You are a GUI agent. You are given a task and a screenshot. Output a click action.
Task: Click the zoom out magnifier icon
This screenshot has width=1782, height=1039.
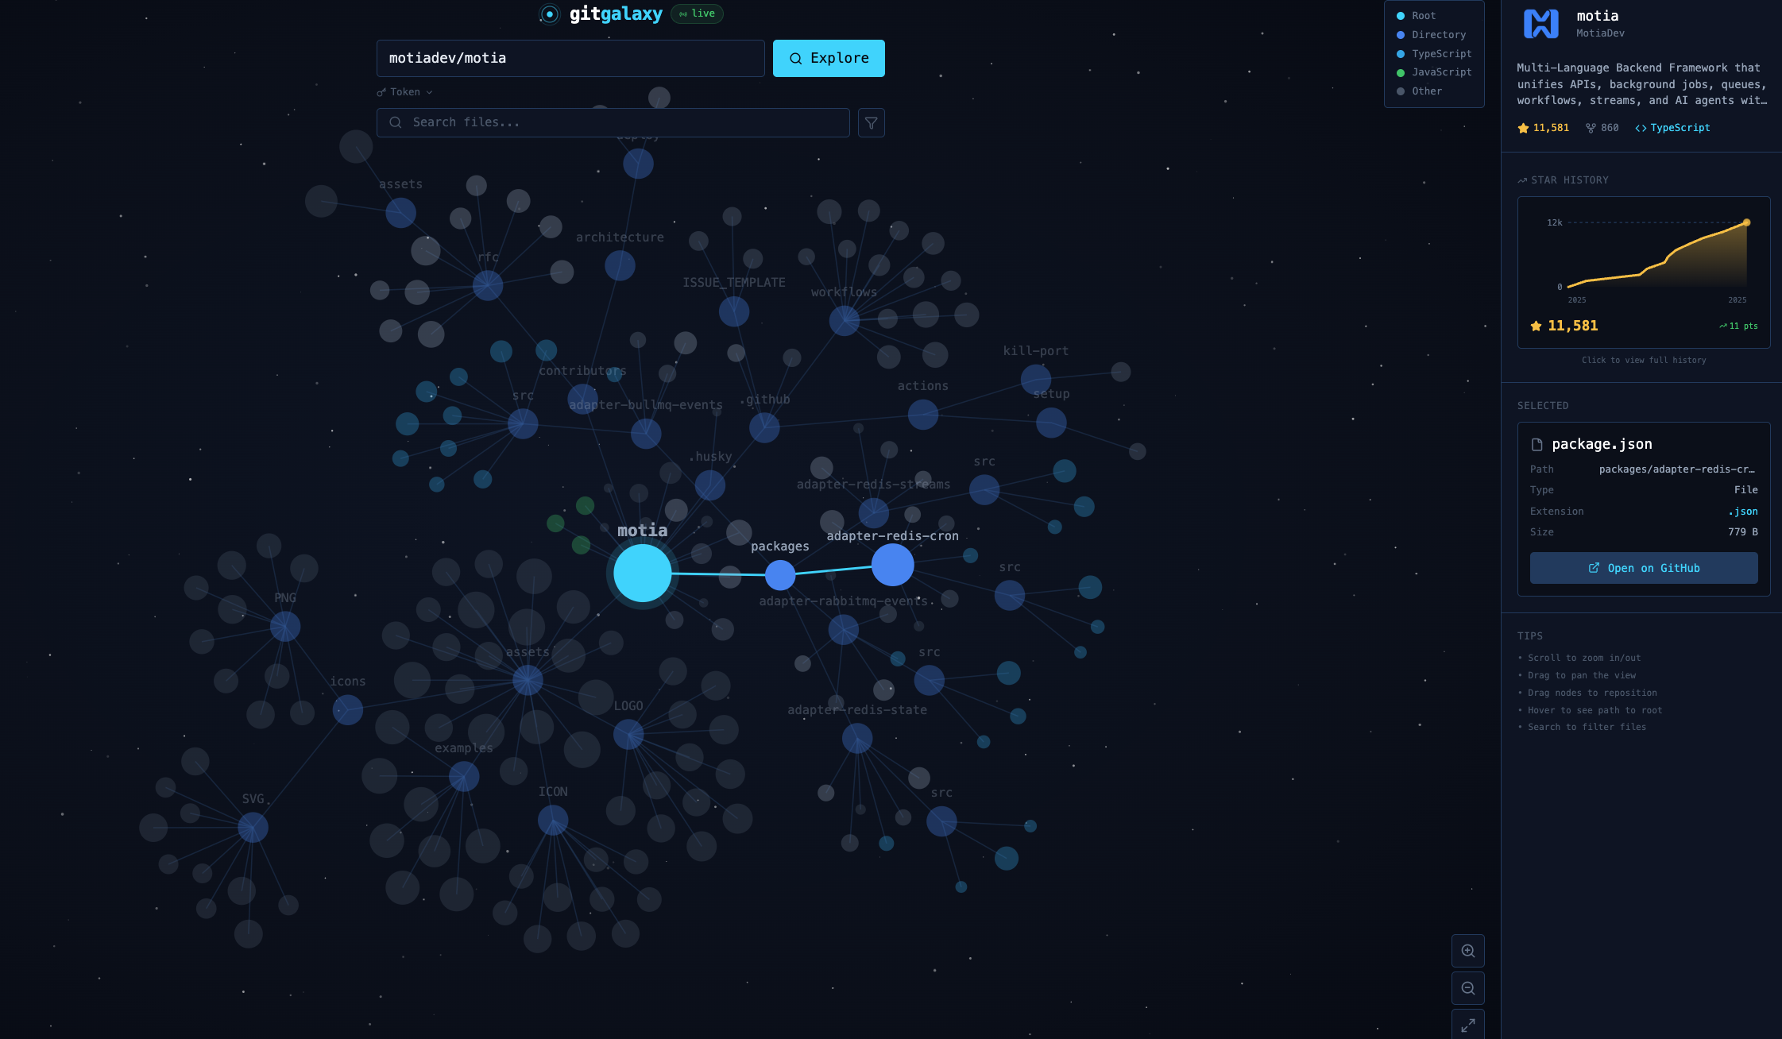click(x=1467, y=987)
